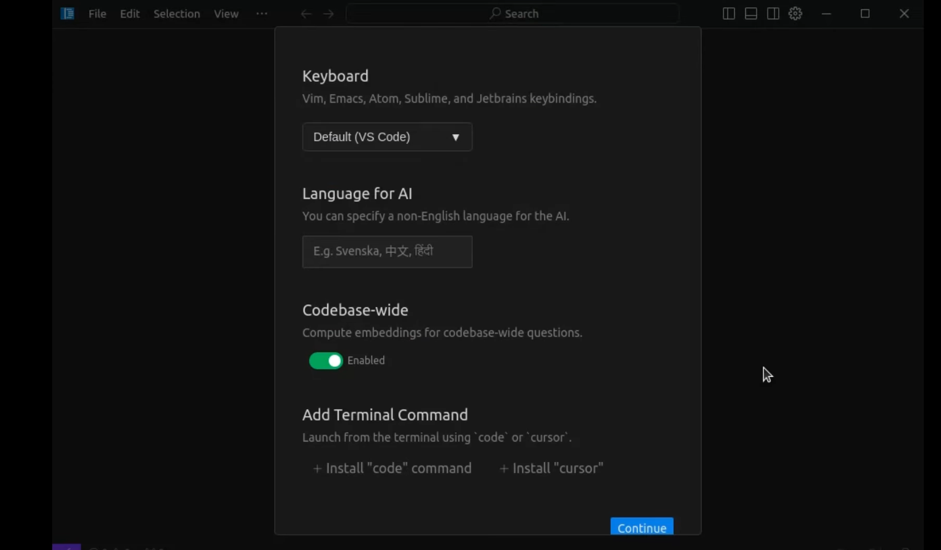Screen dimensions: 941x550
Task: Click the Cursor app logo icon
Action: click(x=67, y=14)
